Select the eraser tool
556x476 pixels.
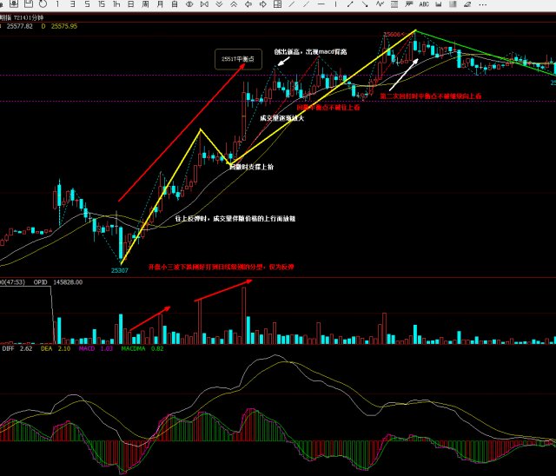467,4
